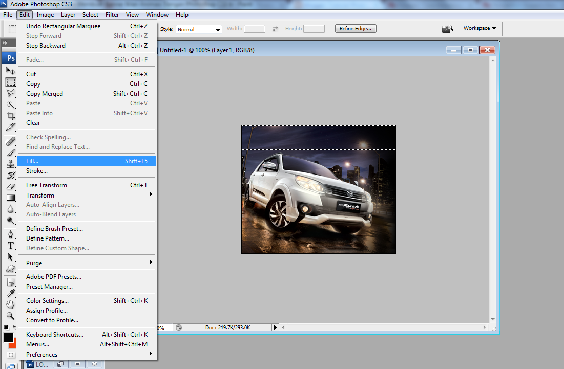Open the Style dropdown set to Normal
564x369 pixels.
[199, 29]
